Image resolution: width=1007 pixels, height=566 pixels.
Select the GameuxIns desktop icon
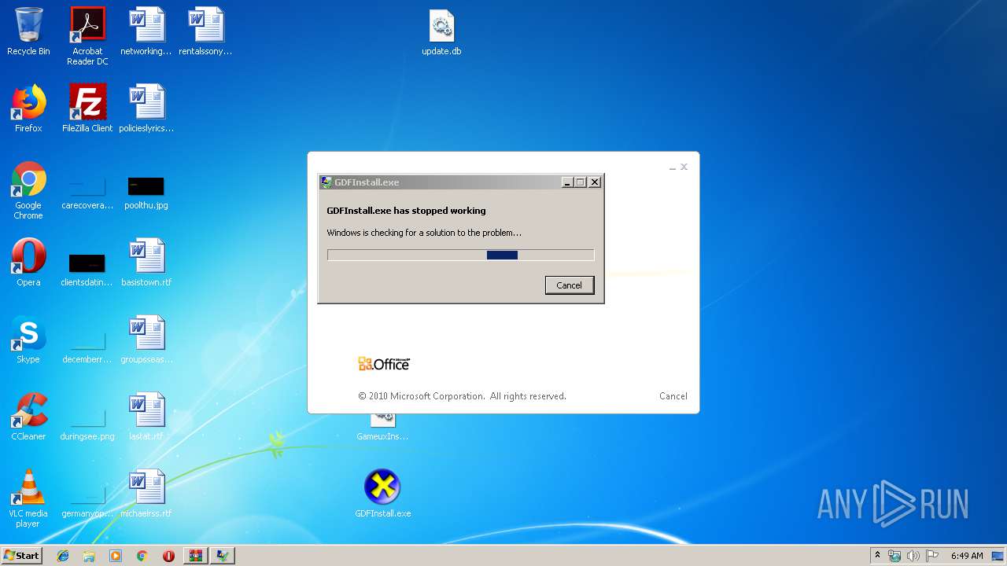pyautogui.click(x=382, y=428)
